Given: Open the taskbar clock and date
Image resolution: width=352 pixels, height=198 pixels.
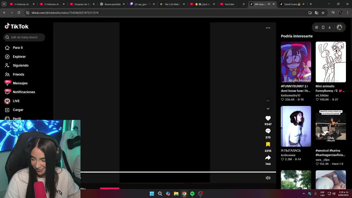Looking at the screenshot, I should tap(343, 194).
